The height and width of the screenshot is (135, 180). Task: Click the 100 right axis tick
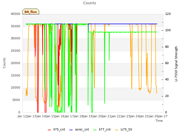point(168,30)
